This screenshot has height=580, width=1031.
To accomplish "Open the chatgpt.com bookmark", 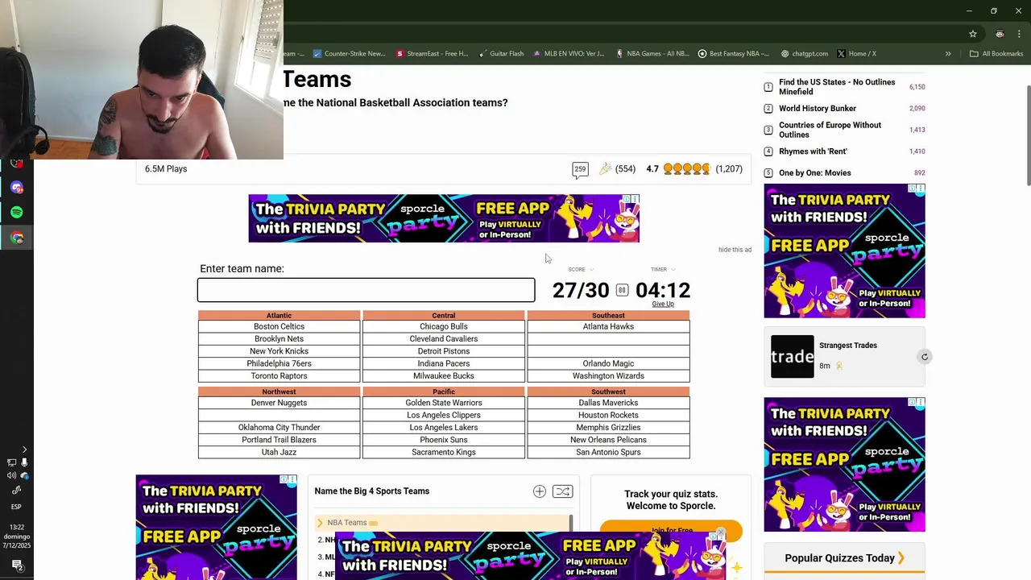I will coord(805,54).
